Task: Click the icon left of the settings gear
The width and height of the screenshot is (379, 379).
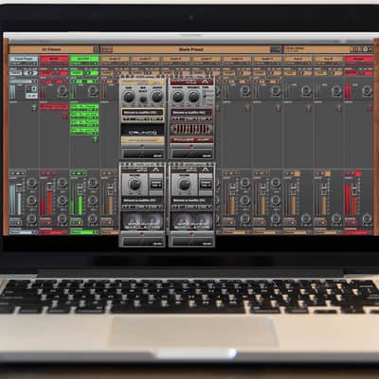Action: [x=354, y=49]
